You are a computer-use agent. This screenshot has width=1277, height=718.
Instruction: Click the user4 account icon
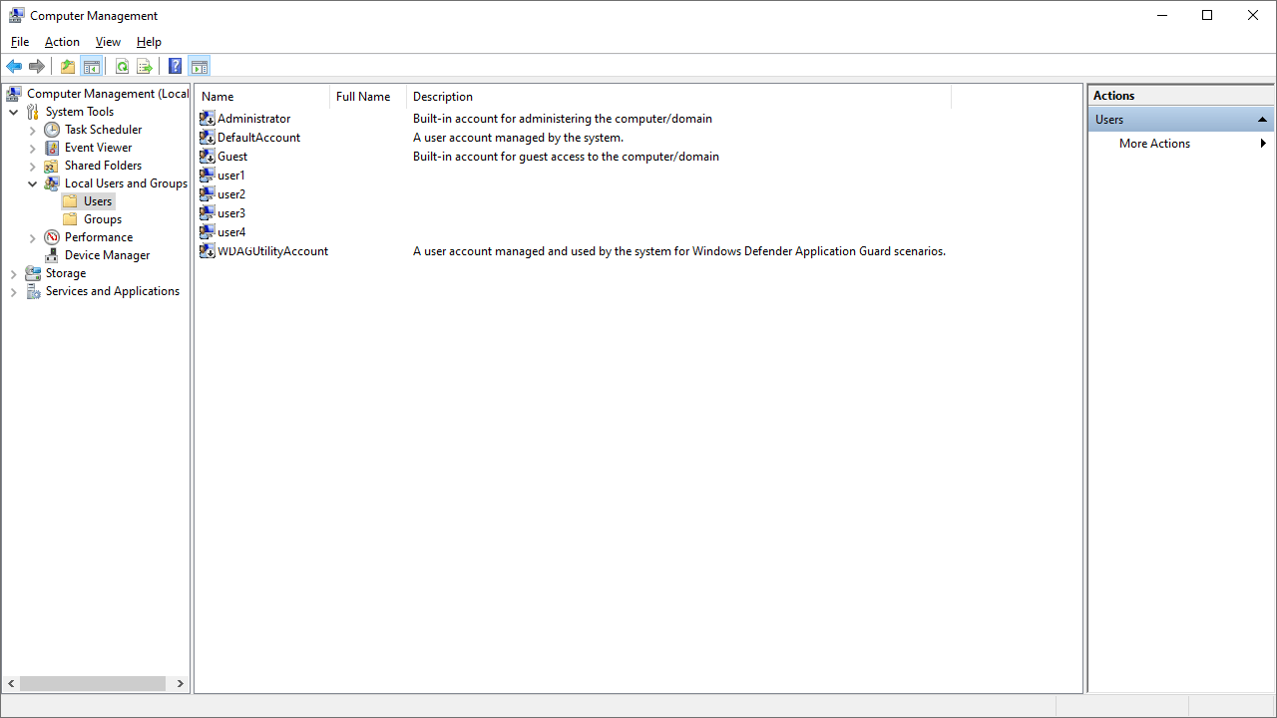(x=208, y=231)
